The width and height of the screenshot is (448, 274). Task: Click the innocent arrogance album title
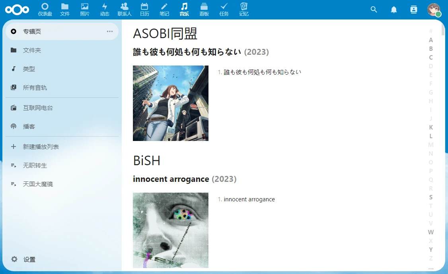(185, 179)
